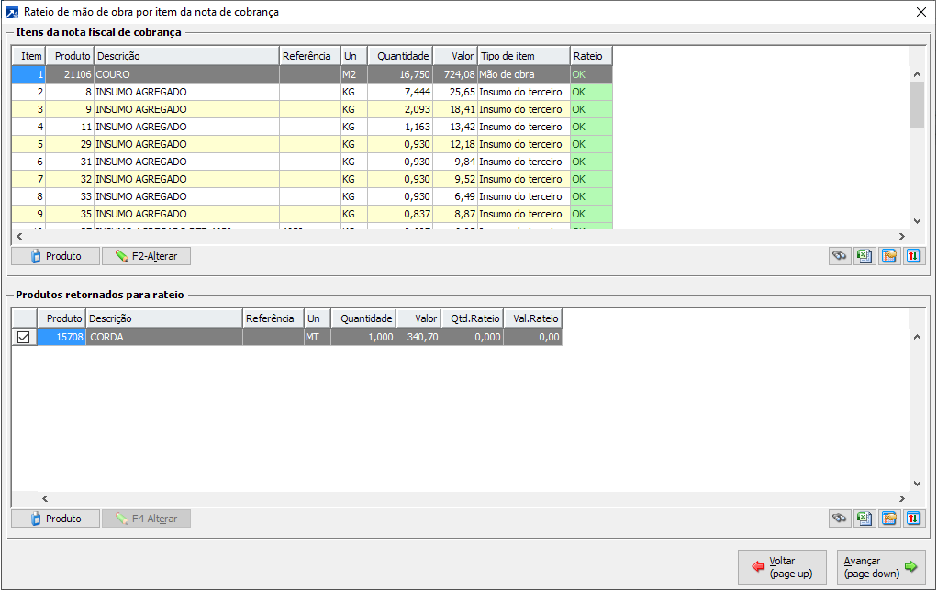Click Quantidade column header in upper grid
Screen dimensions: 937x591
point(400,56)
